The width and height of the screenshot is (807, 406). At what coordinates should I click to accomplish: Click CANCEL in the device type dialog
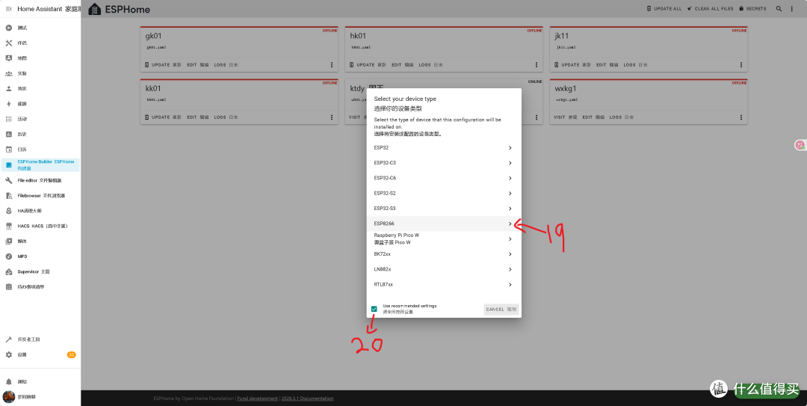click(501, 309)
